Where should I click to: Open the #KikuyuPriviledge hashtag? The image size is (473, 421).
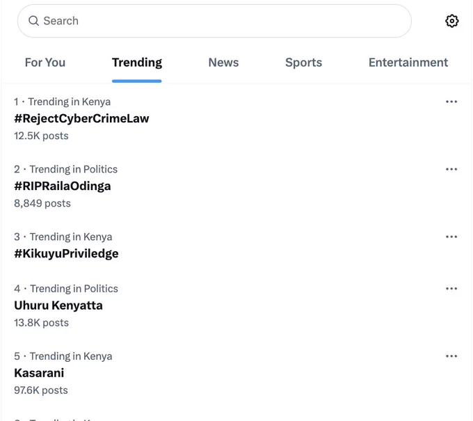point(66,254)
